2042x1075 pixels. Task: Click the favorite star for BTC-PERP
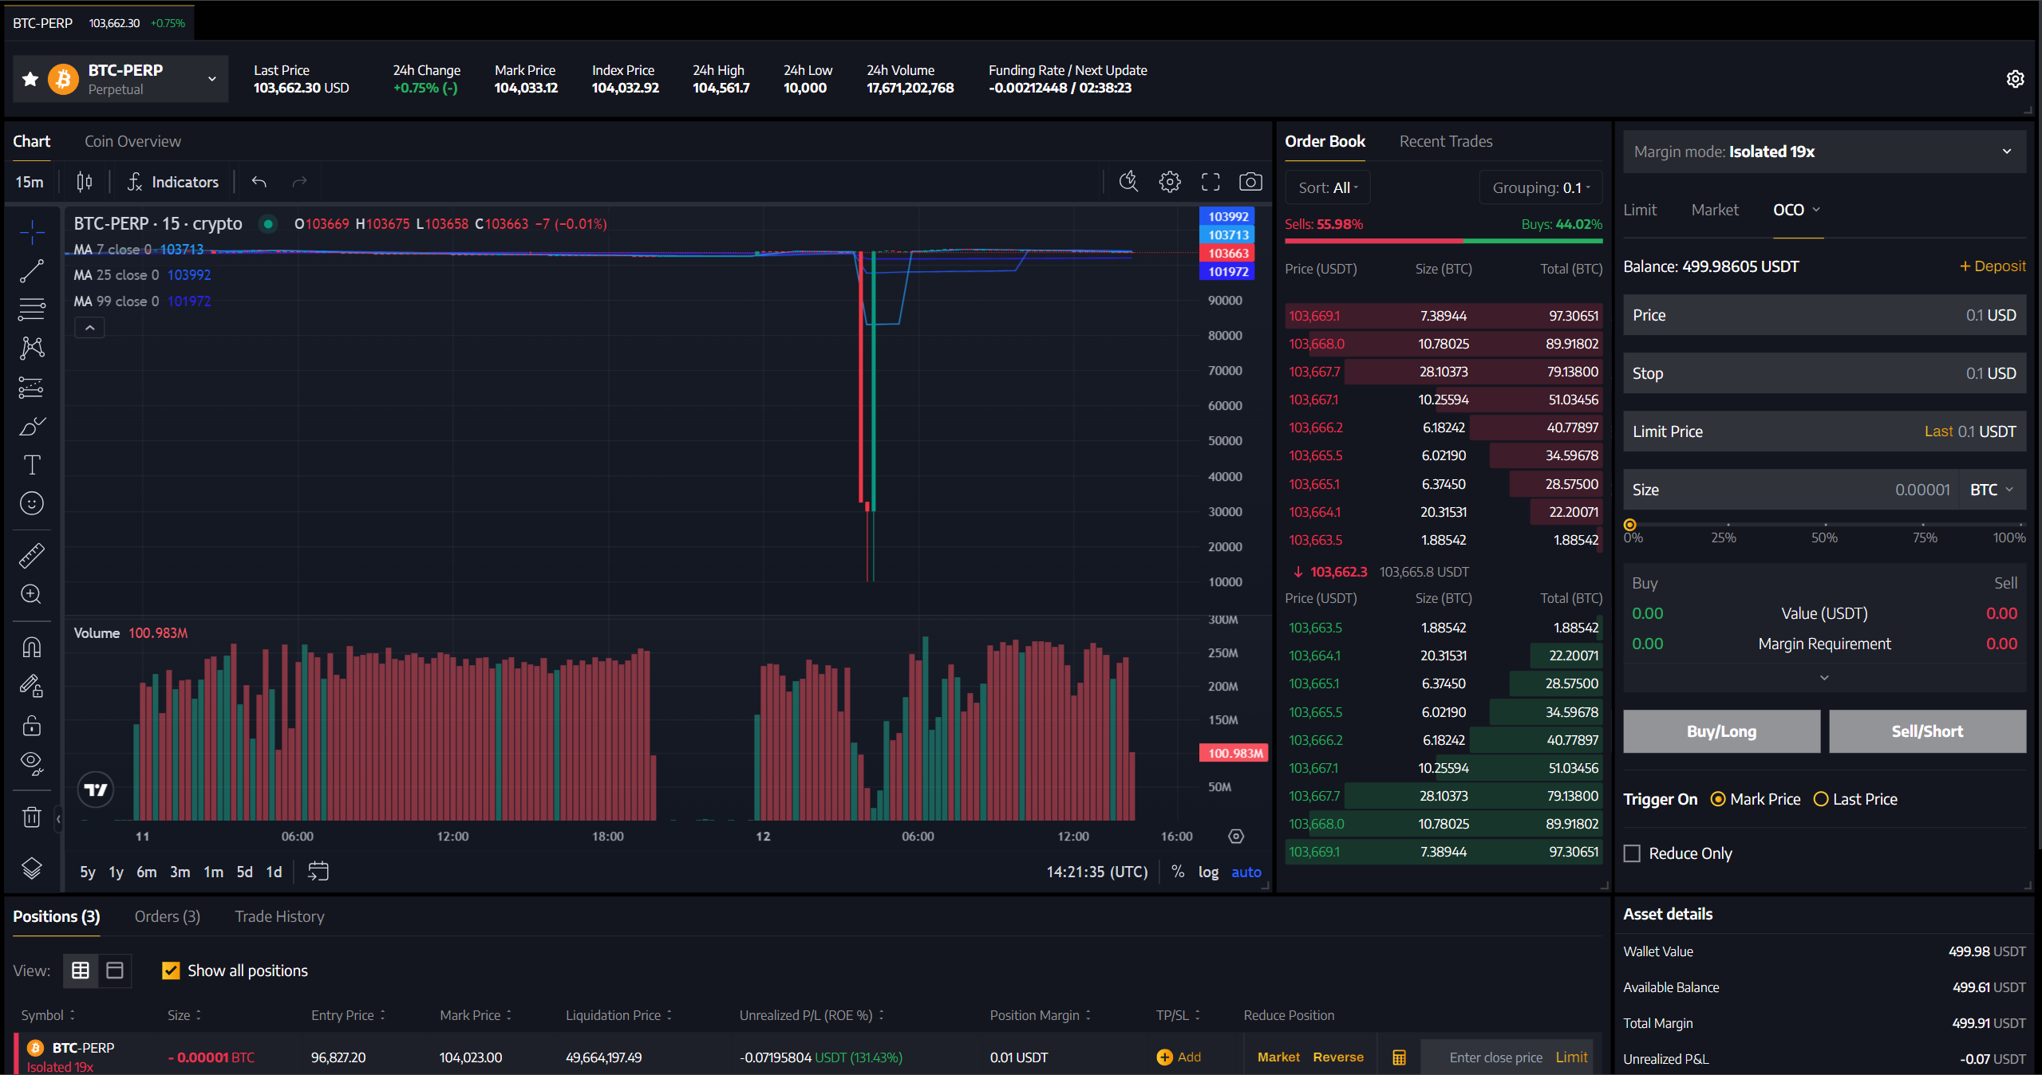[30, 79]
